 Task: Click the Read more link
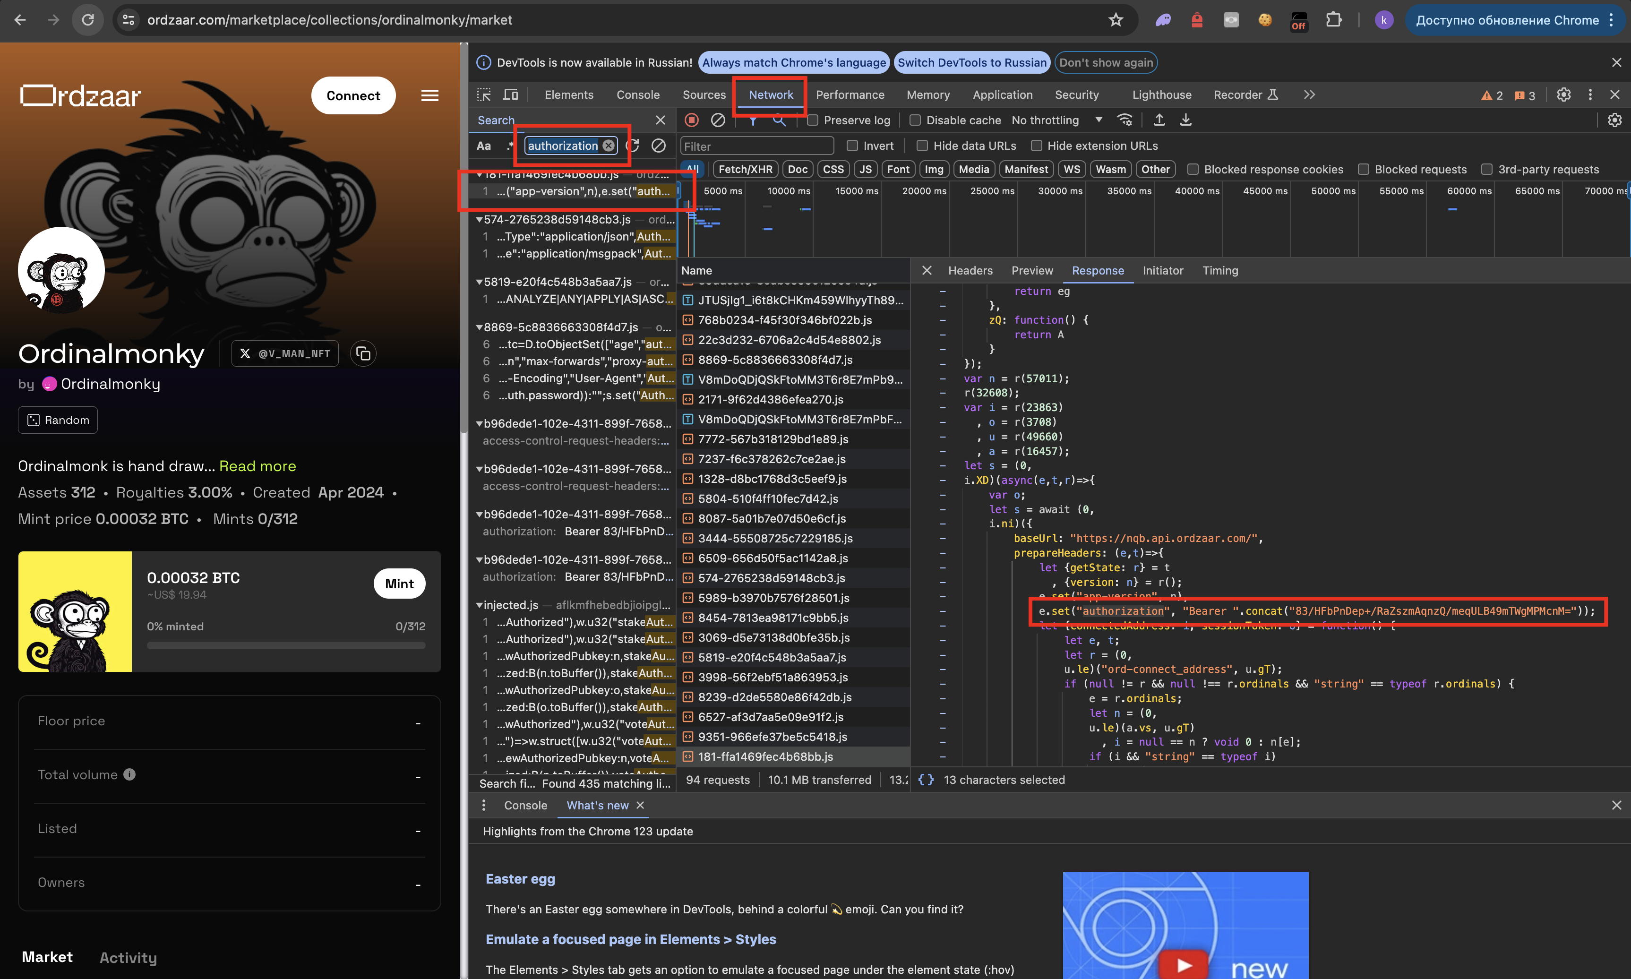257,466
